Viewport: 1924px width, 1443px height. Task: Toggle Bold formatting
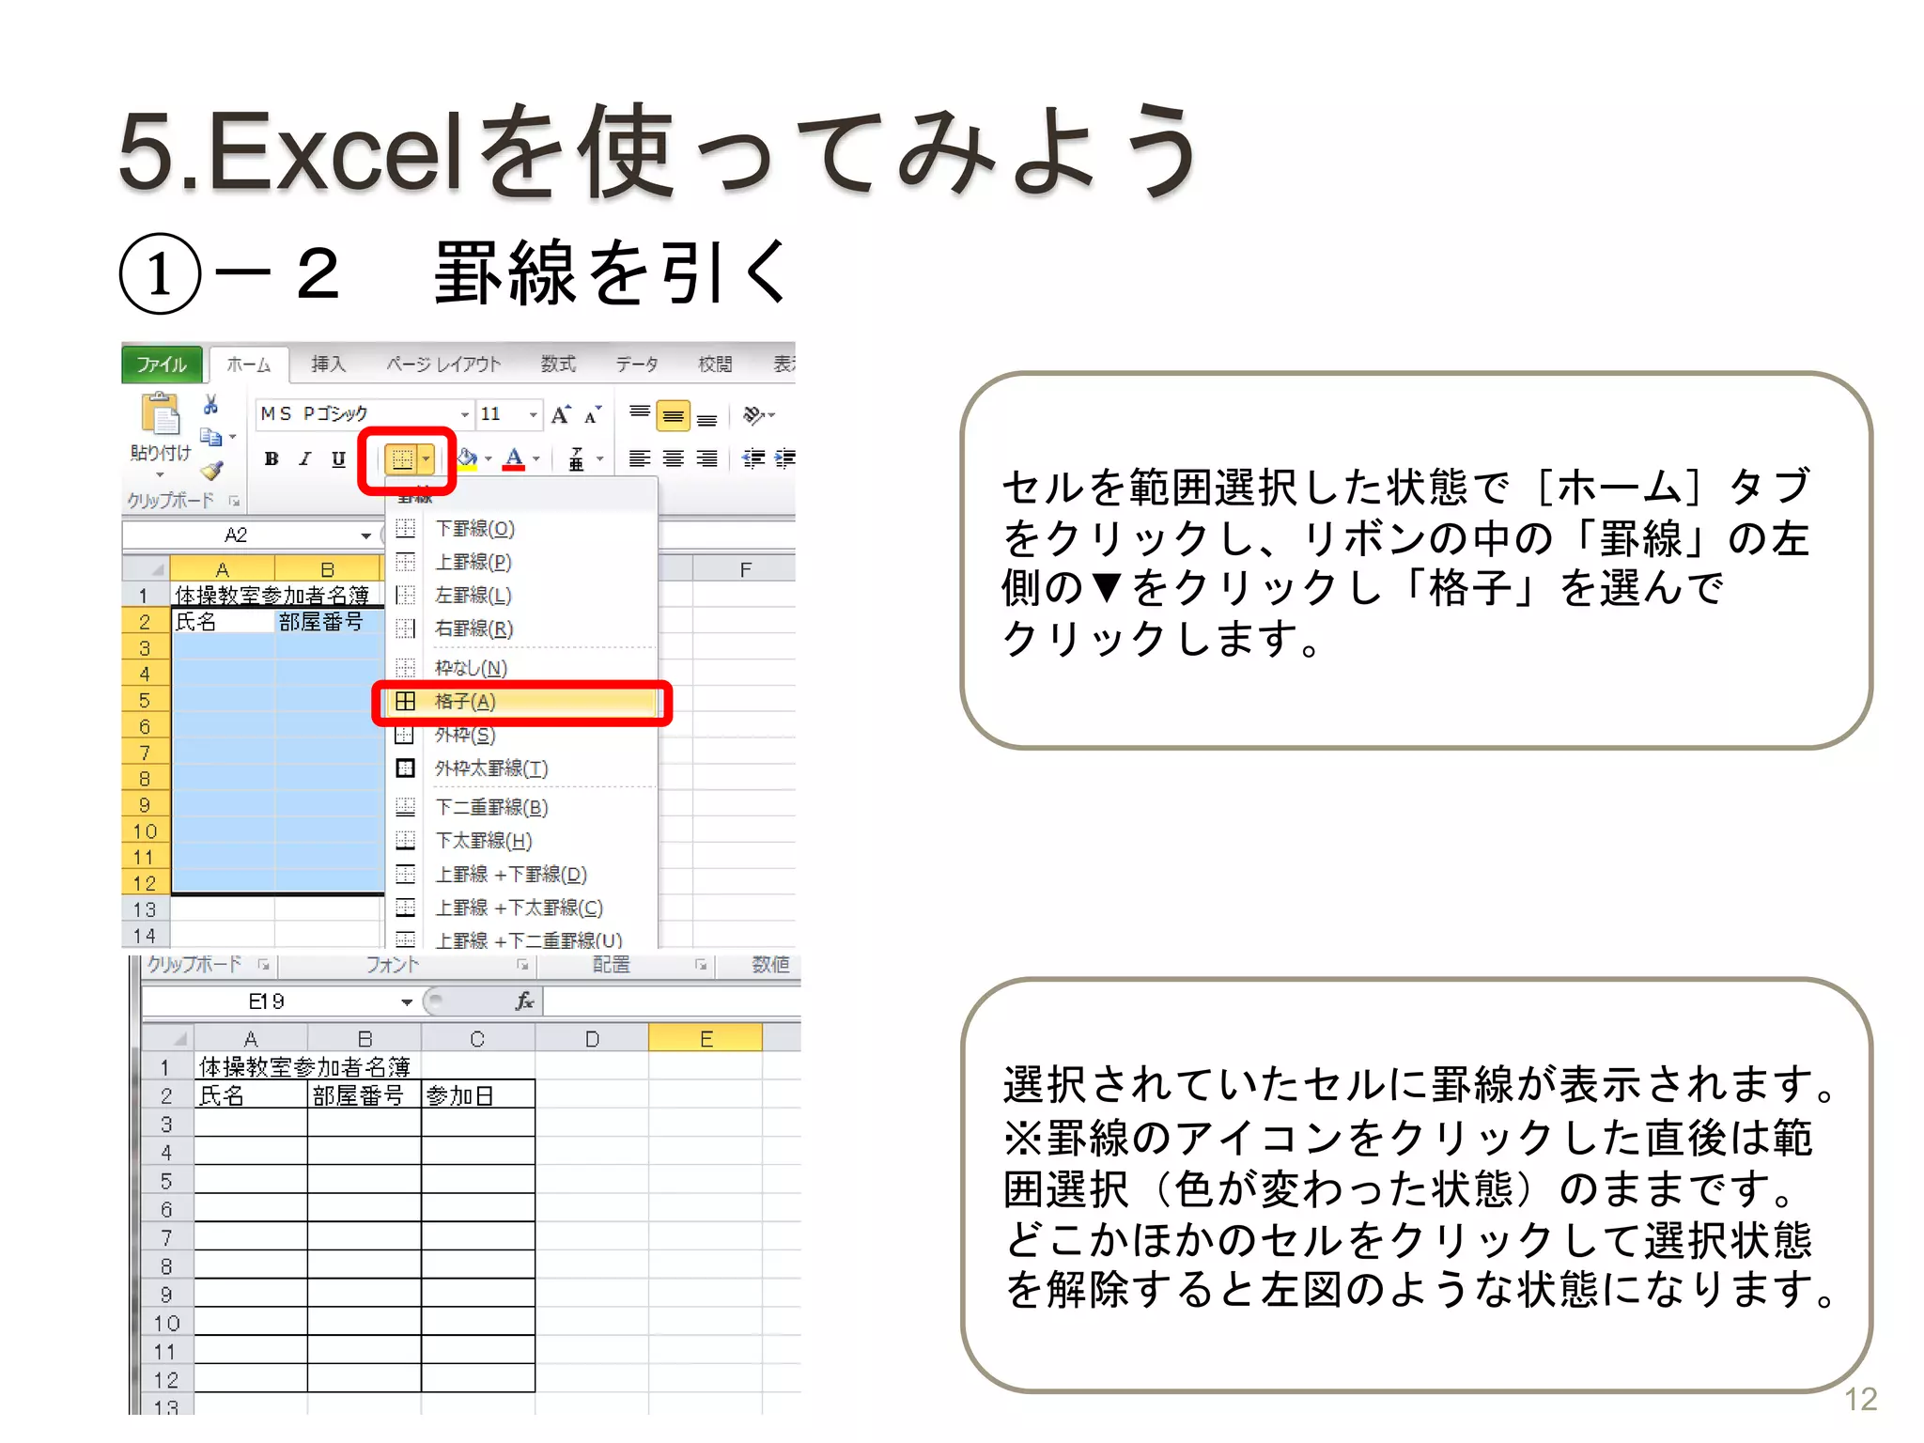pyautogui.click(x=272, y=458)
